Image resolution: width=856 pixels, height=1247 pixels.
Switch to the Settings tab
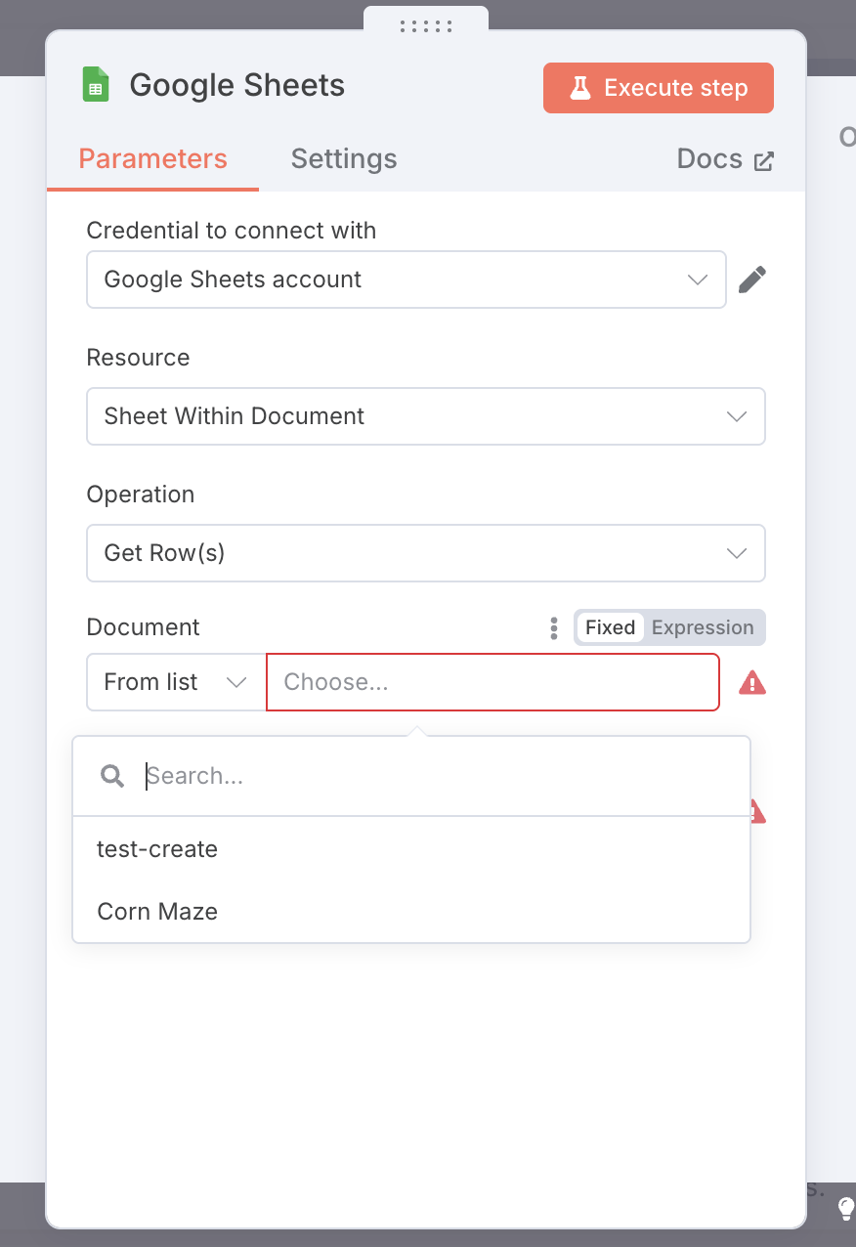coord(344,159)
